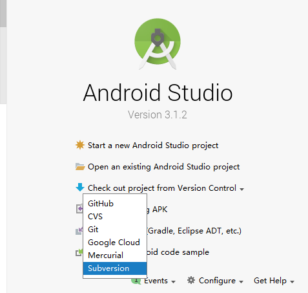
Task: Click the Events dropdown arrow
Action: (174, 282)
